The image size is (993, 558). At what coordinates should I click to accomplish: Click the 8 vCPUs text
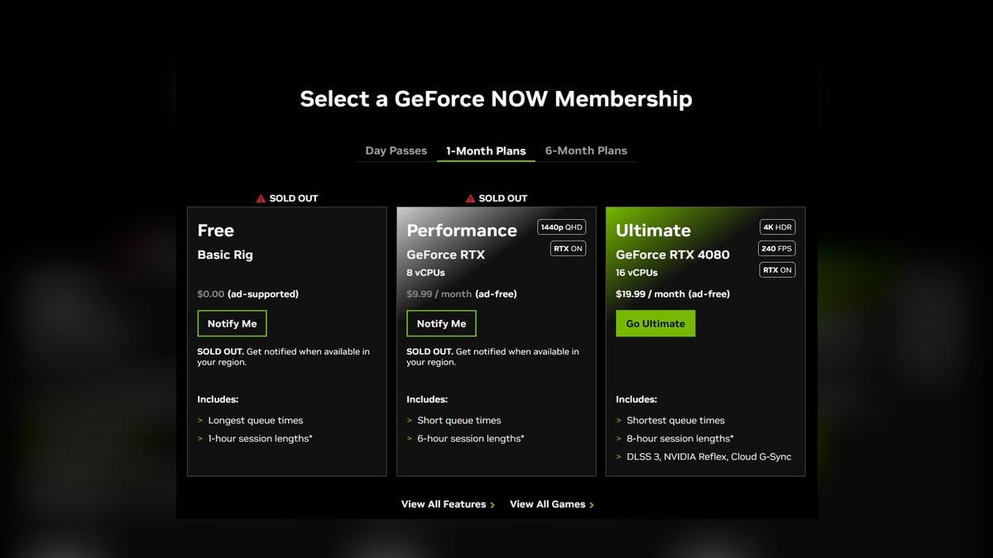[x=425, y=273]
